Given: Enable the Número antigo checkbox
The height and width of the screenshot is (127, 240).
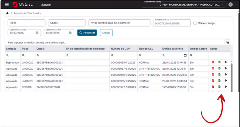Looking at the screenshot, I should [x=195, y=23].
